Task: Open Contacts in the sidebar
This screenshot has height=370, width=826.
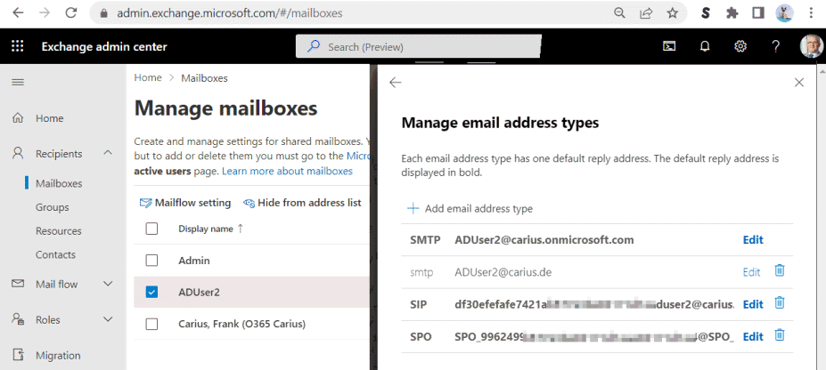Action: (x=55, y=254)
